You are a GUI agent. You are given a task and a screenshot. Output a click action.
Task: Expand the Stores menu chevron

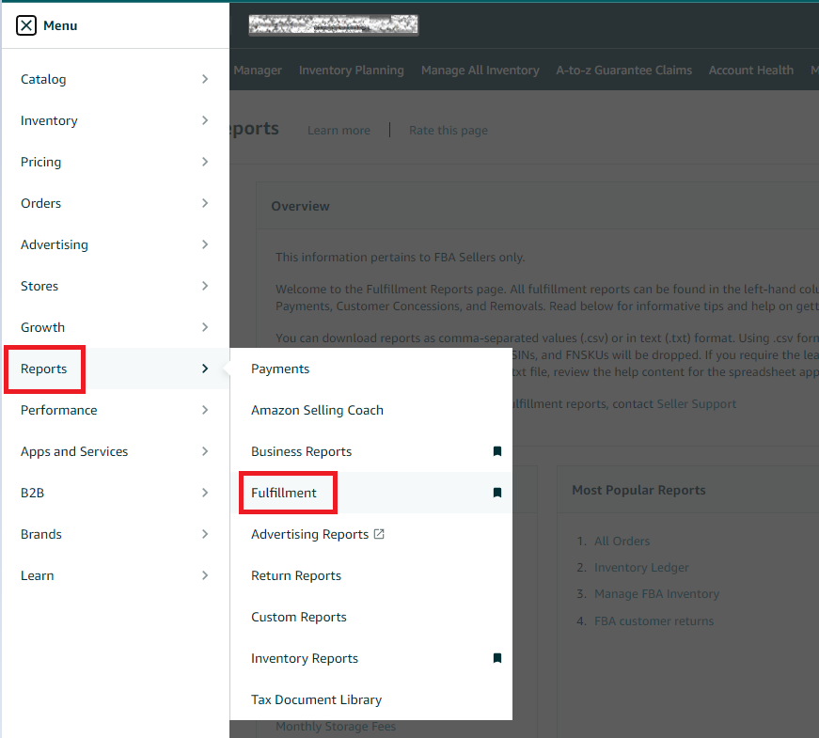(x=205, y=286)
